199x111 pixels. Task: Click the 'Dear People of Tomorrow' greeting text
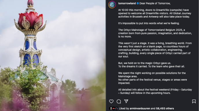tap(155, 3)
